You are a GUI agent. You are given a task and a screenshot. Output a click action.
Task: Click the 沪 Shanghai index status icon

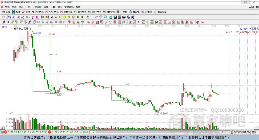(6, 132)
